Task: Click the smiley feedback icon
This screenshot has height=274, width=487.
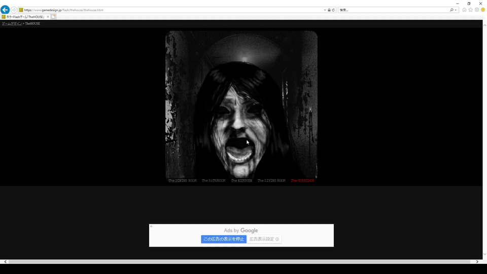Action: tap(483, 10)
